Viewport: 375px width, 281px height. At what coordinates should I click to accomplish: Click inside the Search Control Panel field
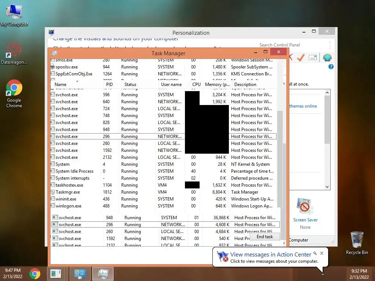(x=293, y=45)
